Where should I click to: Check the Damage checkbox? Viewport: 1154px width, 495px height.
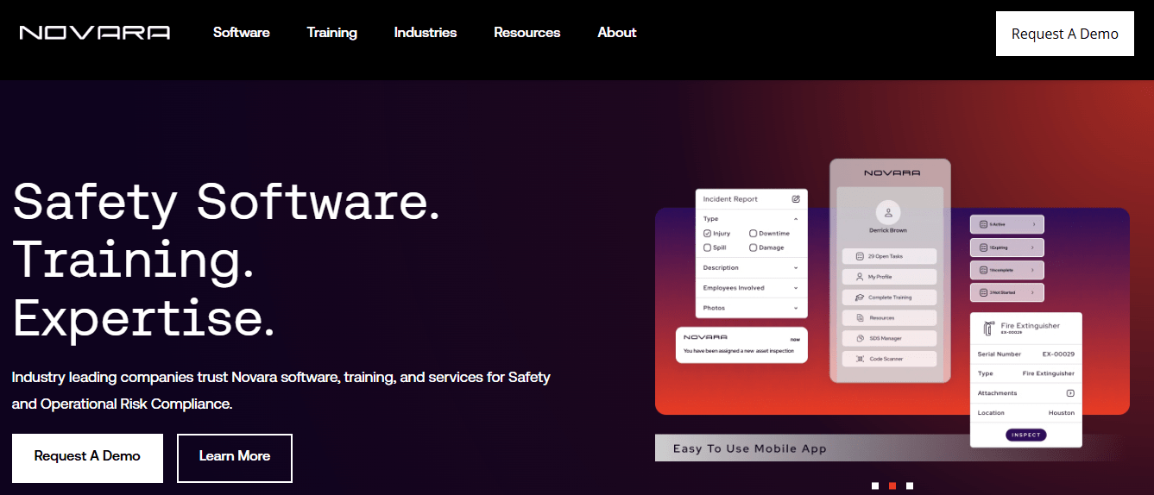coord(753,247)
